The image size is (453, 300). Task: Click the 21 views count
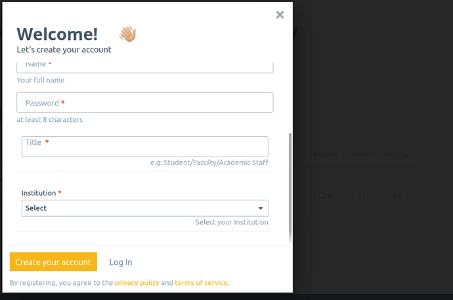[x=361, y=197]
